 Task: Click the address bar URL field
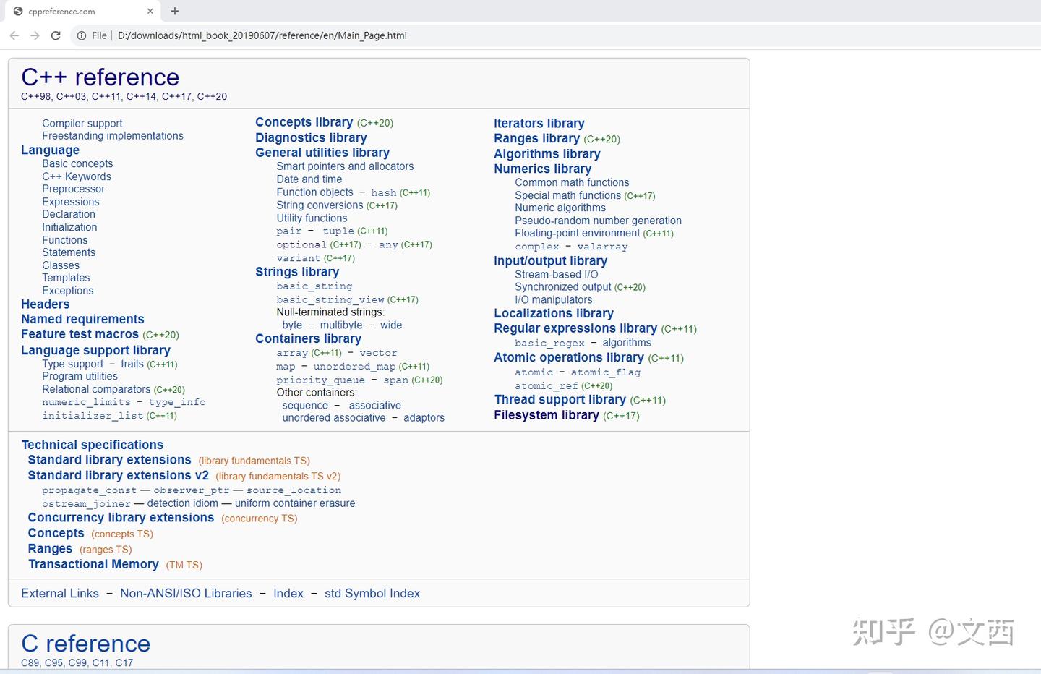coord(262,35)
